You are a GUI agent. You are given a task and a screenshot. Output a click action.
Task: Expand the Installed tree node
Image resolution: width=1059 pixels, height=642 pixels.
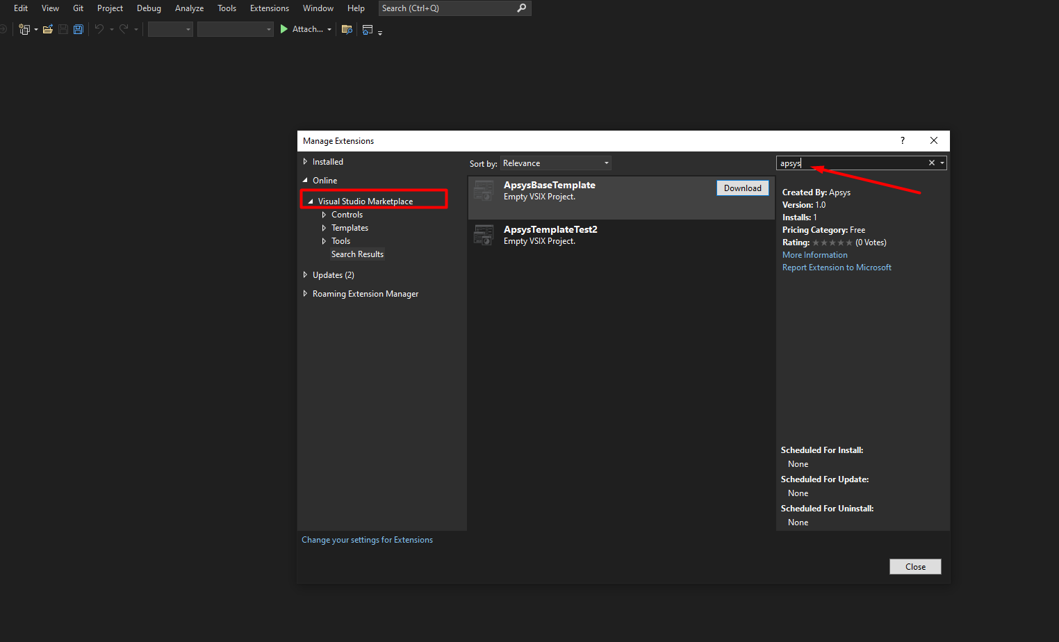point(305,162)
